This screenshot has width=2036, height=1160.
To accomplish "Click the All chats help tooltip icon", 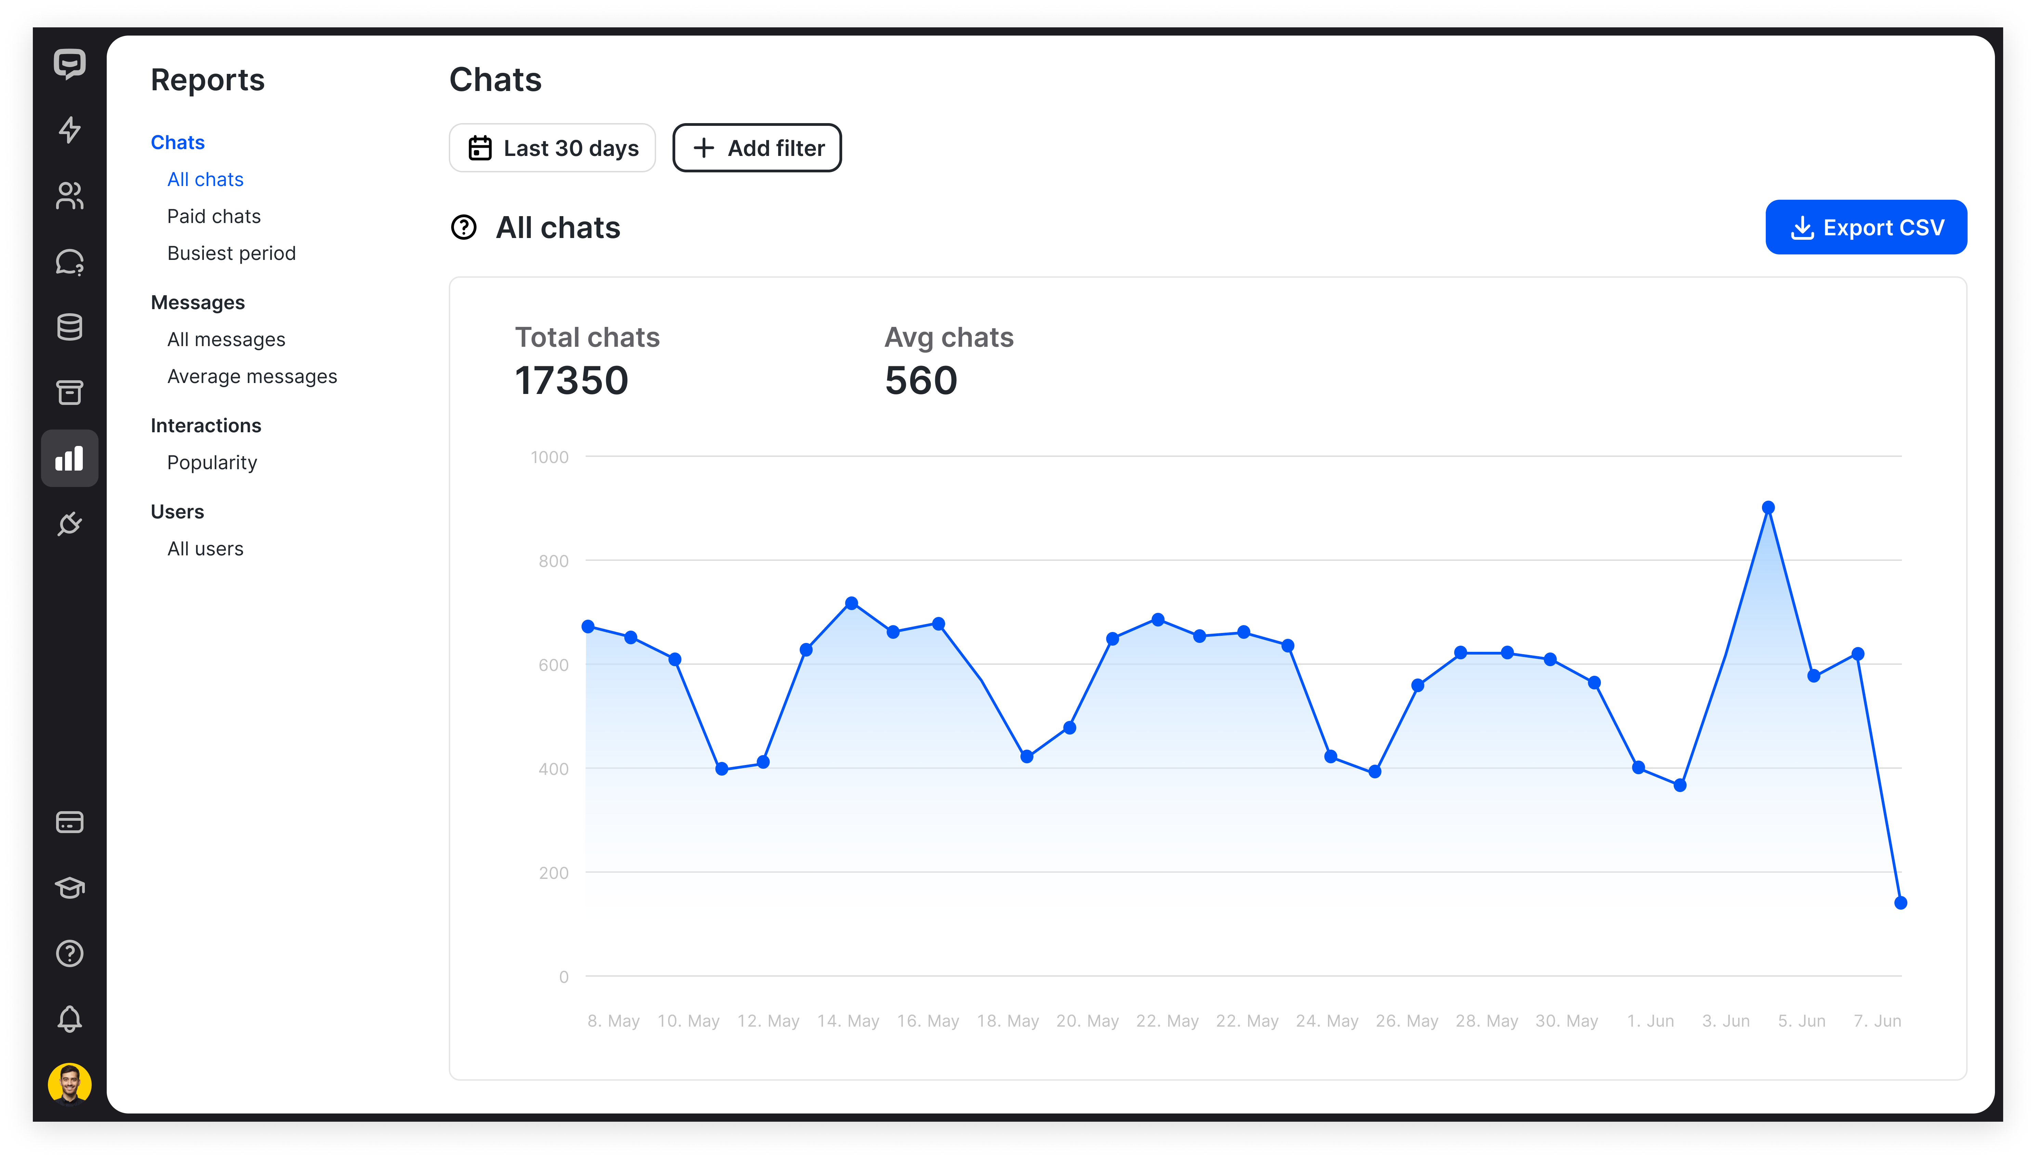I will 465,228.
